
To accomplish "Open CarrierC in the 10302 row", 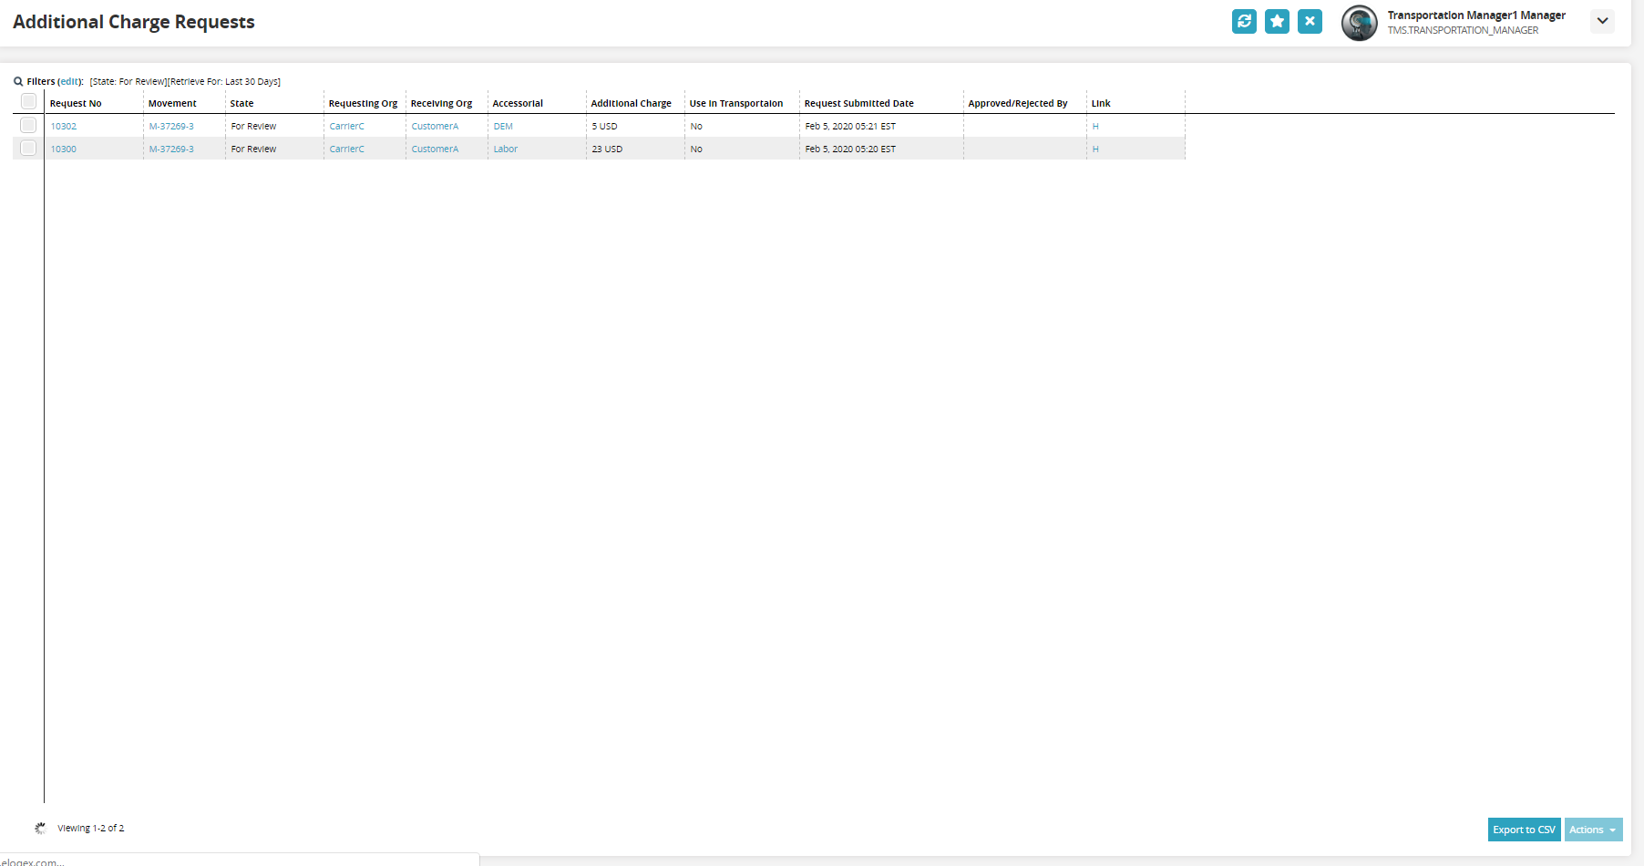I will coord(347,126).
